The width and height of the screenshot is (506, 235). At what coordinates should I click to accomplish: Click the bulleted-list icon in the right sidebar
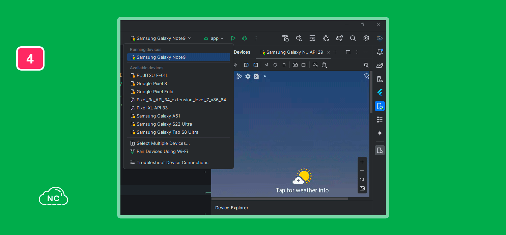click(380, 120)
